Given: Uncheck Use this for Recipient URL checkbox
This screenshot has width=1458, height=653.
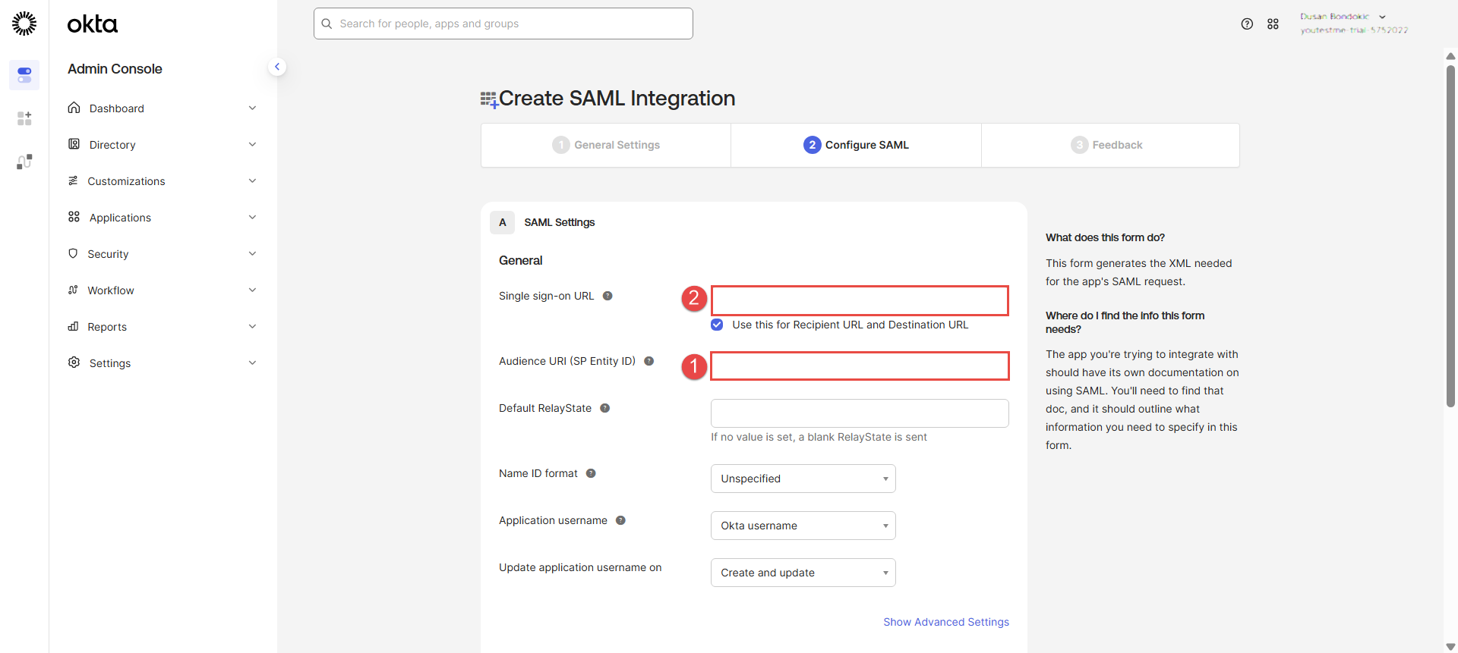Looking at the screenshot, I should click(x=717, y=325).
